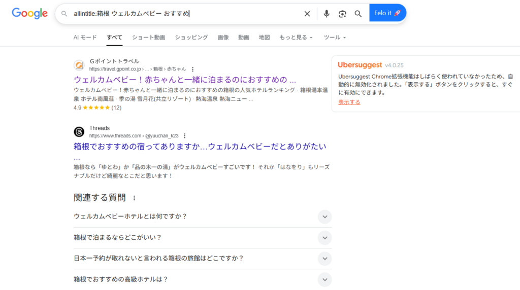Expand question 箱根で泊まるならどこがいい？
This screenshot has height=290, width=520.
point(324,237)
